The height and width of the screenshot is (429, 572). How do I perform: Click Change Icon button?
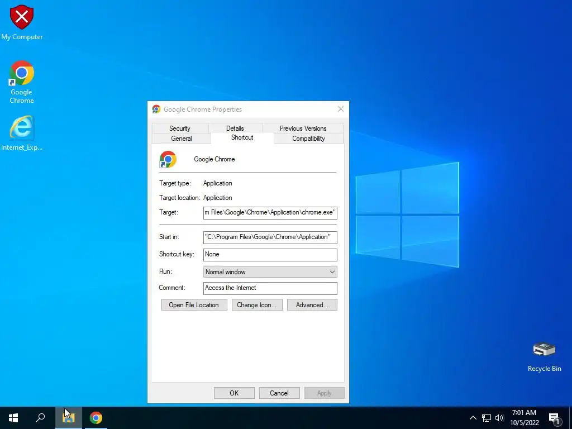coord(257,305)
